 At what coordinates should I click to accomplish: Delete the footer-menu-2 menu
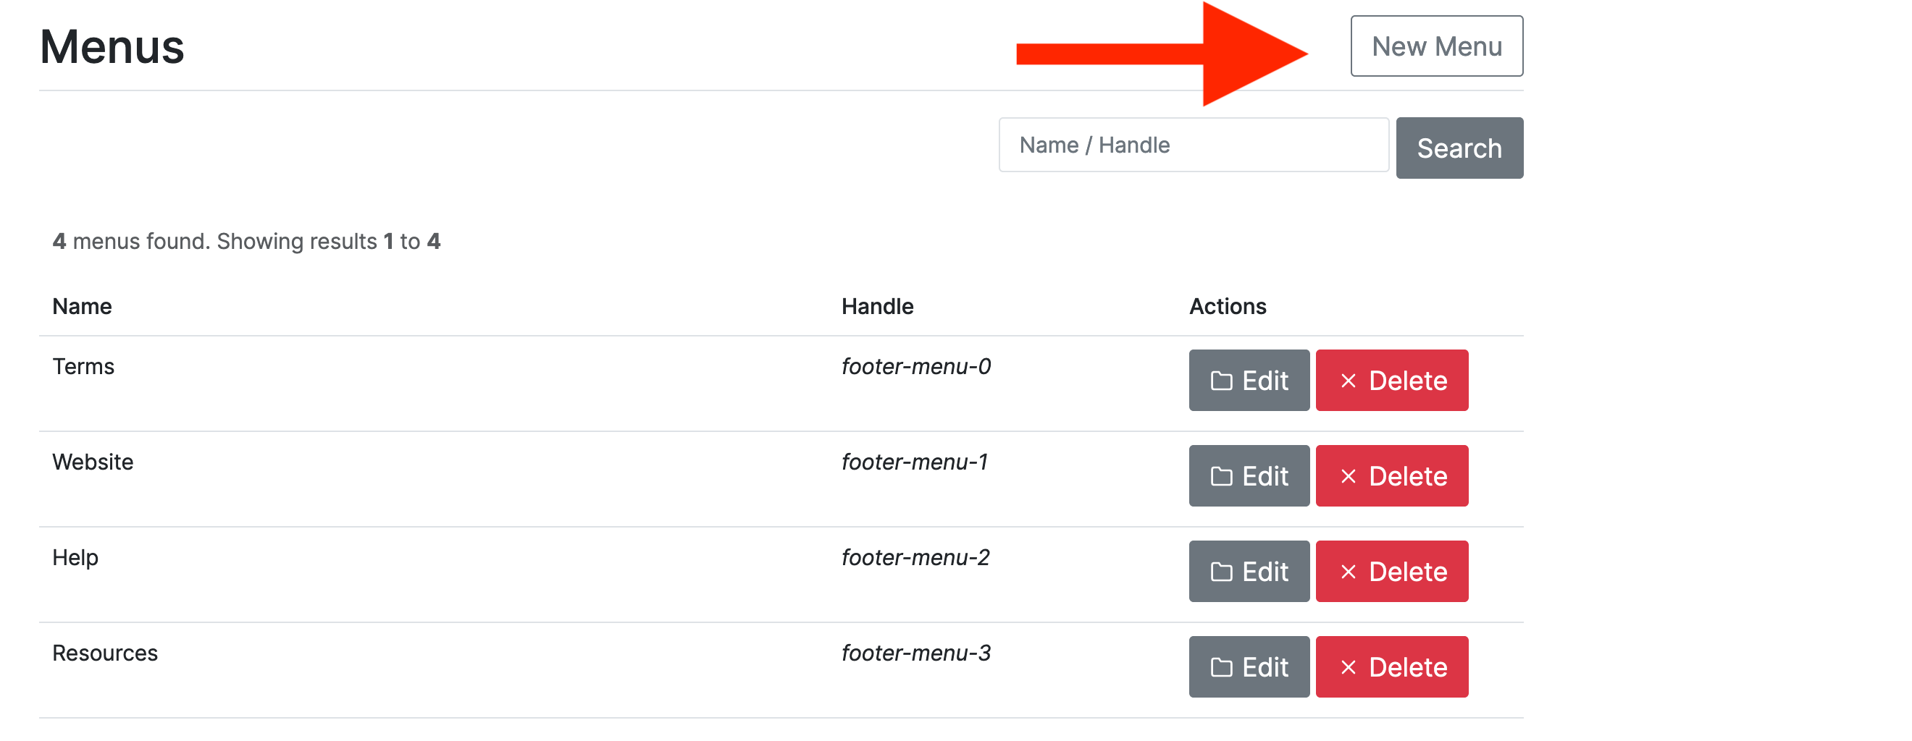(x=1392, y=572)
